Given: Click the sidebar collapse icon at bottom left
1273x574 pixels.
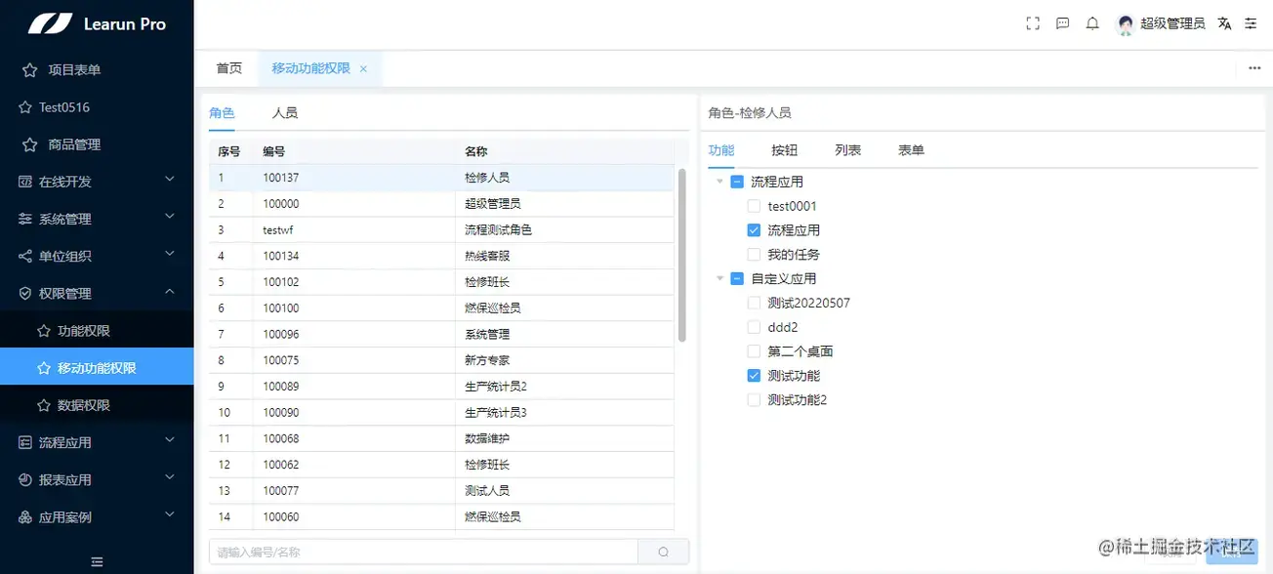Looking at the screenshot, I should point(97,561).
